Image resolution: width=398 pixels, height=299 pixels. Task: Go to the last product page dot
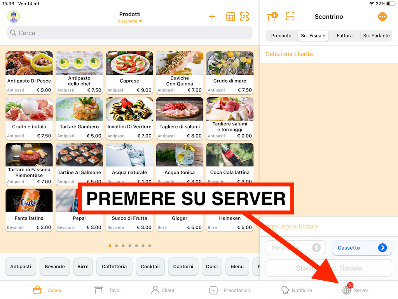click(150, 246)
